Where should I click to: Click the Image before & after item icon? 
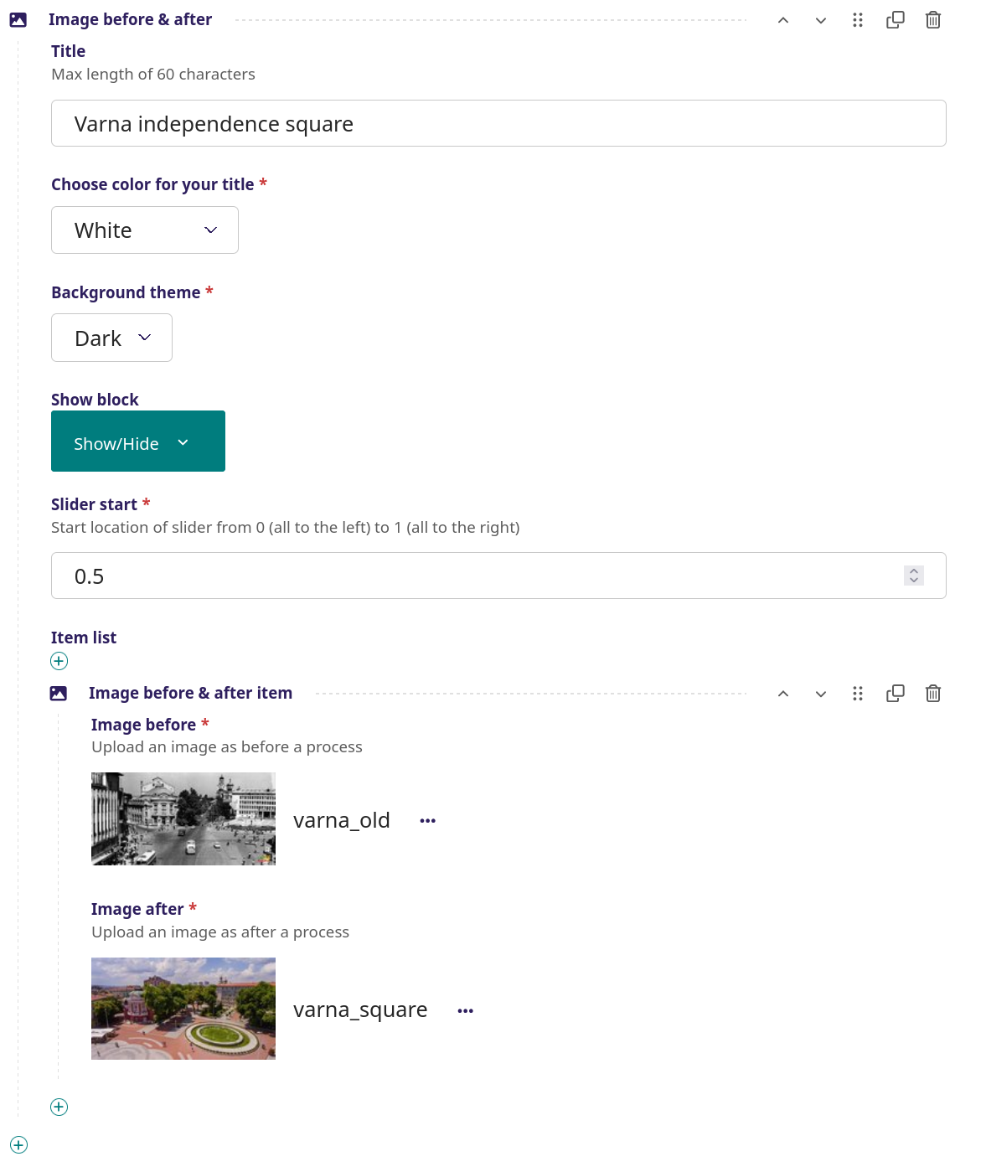59,694
